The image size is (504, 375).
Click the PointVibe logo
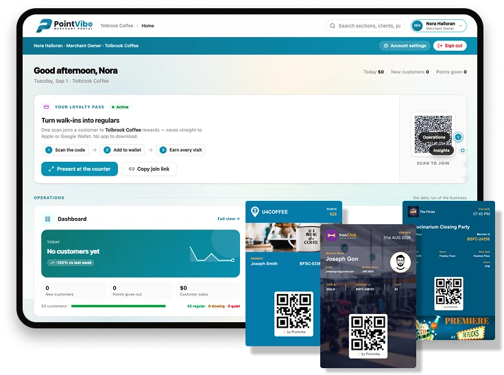click(x=64, y=25)
